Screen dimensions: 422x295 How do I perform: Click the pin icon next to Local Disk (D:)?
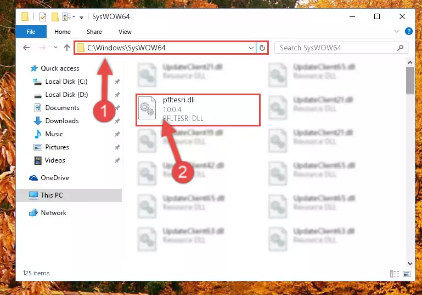(117, 95)
